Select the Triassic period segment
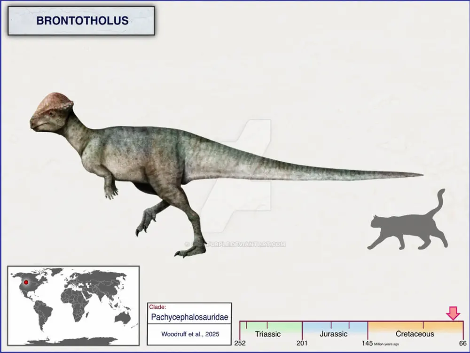The height and width of the screenshot is (353, 470). [268, 334]
